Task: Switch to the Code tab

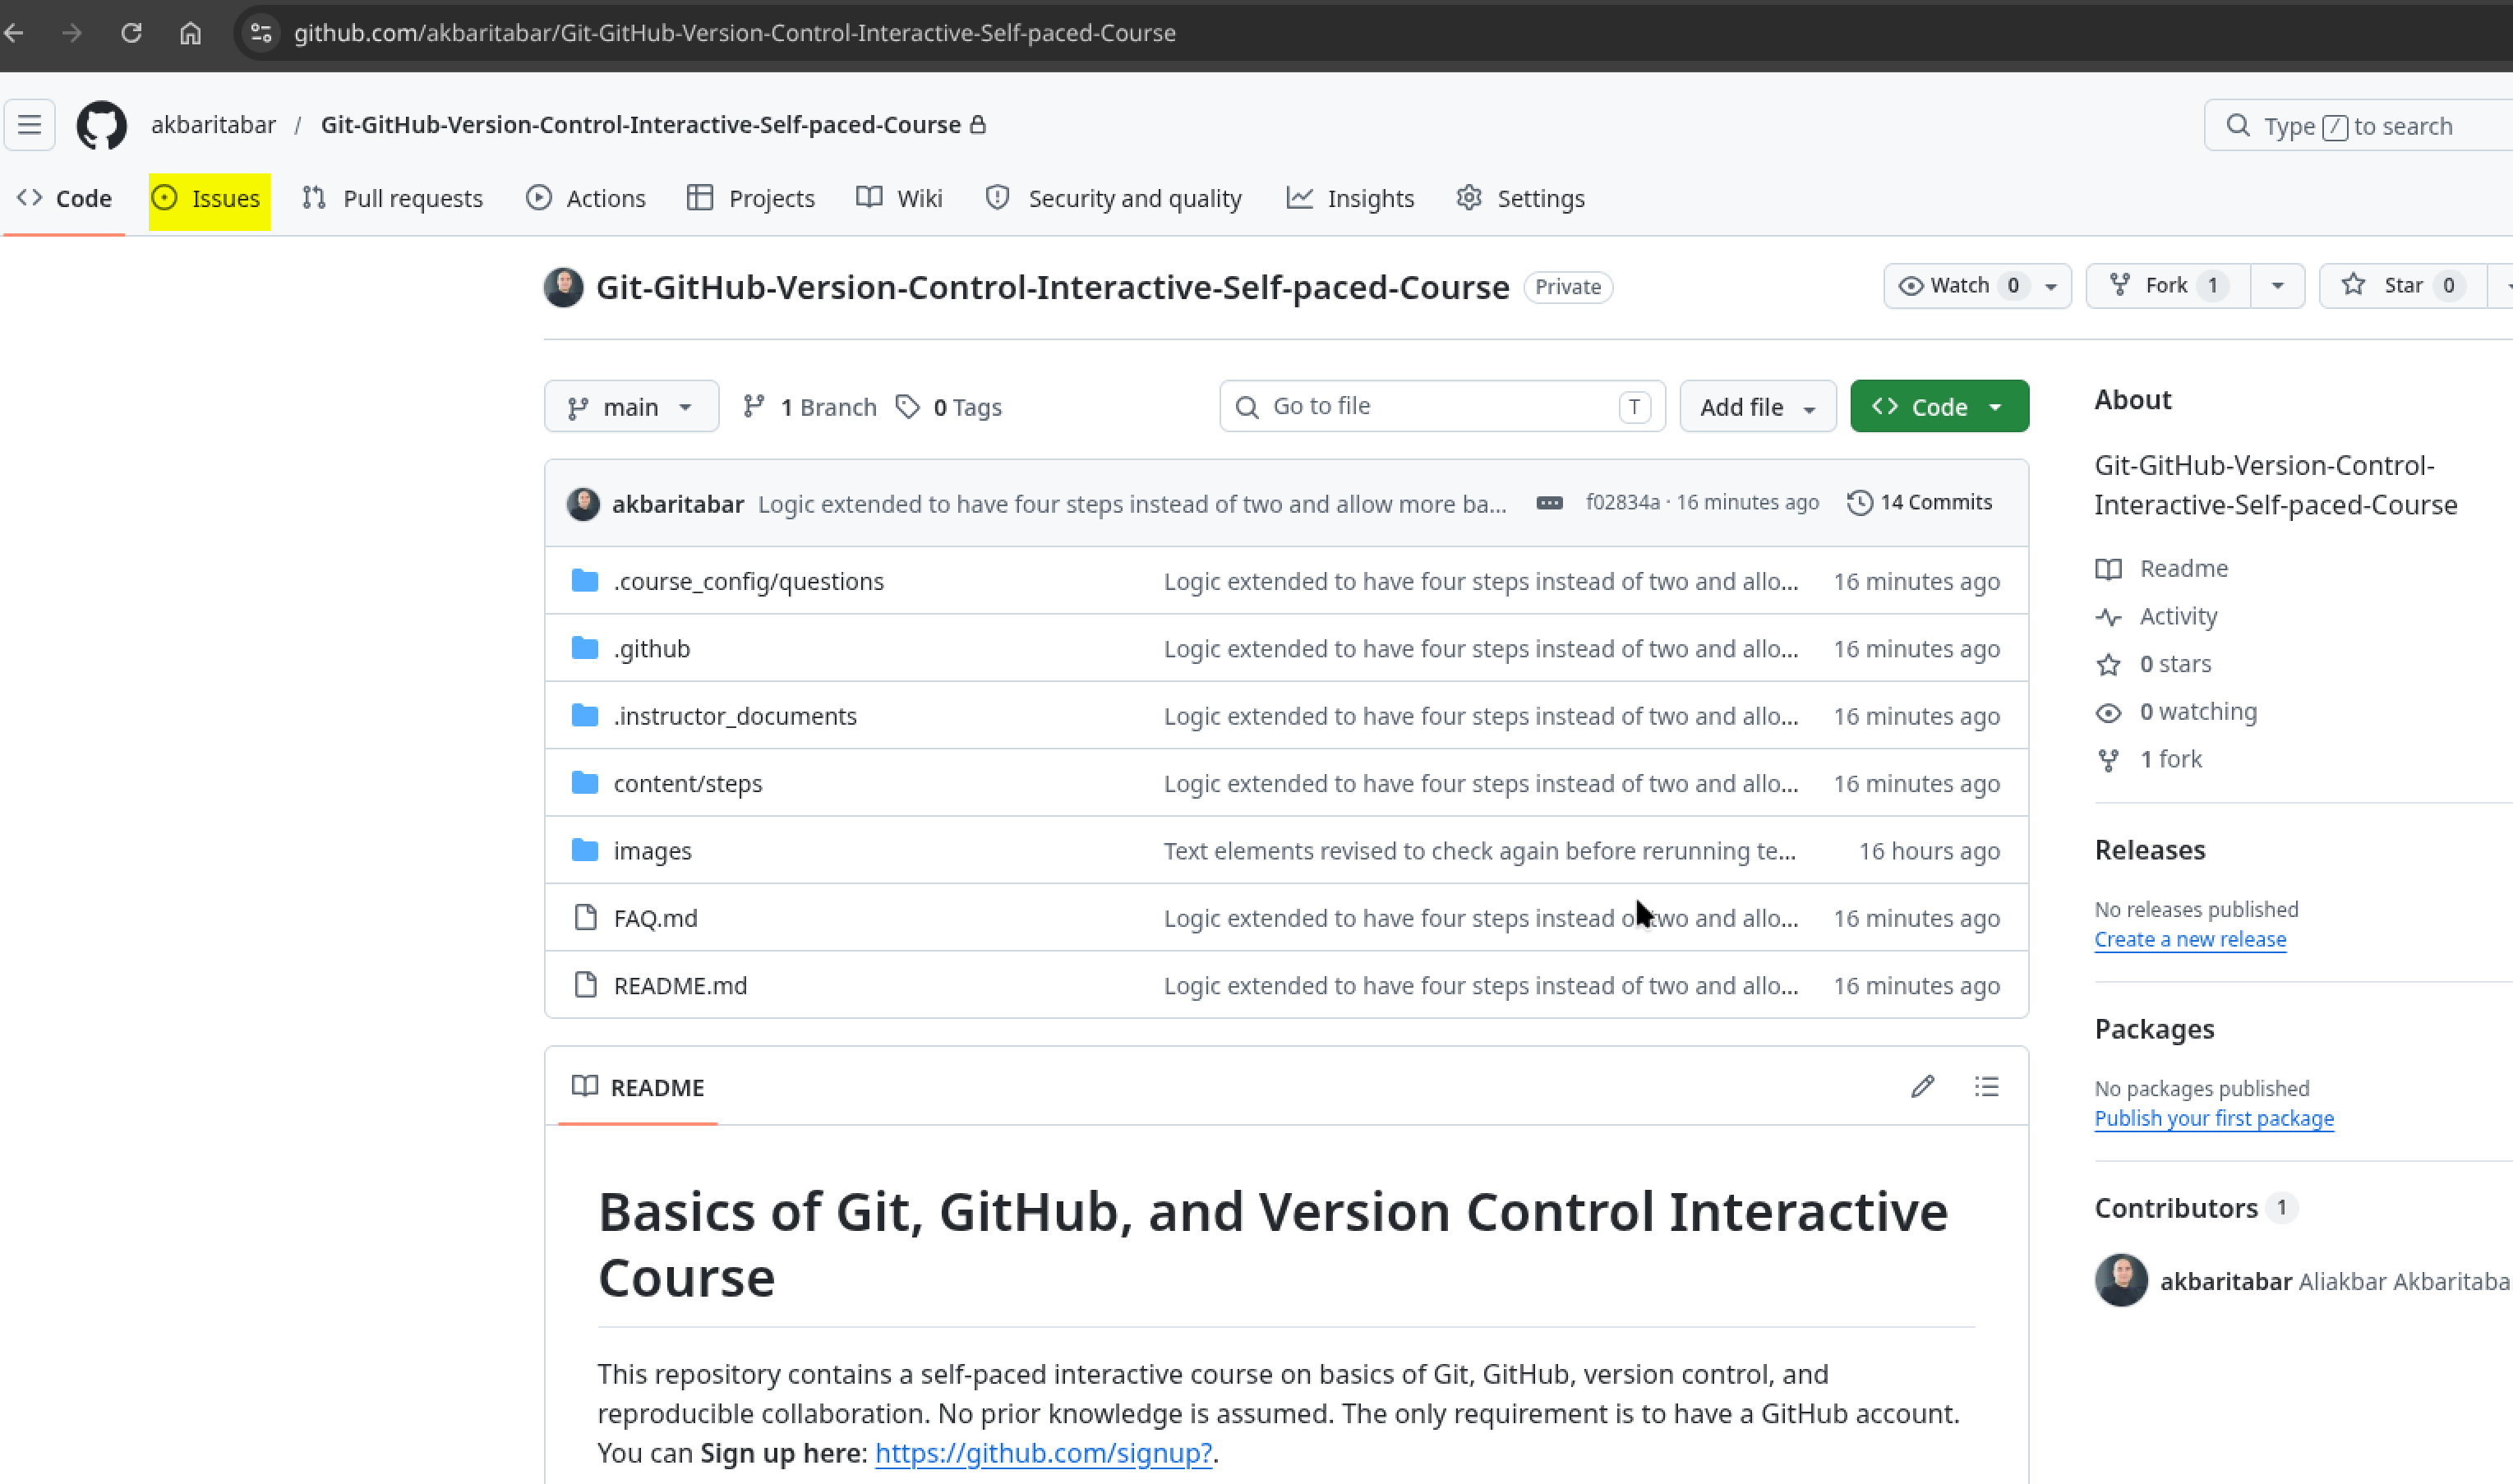Action: (64, 198)
